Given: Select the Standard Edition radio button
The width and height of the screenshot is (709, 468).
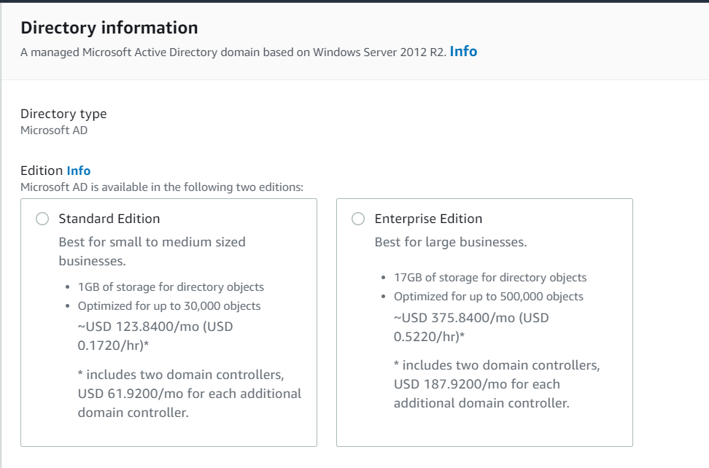Looking at the screenshot, I should (x=42, y=219).
